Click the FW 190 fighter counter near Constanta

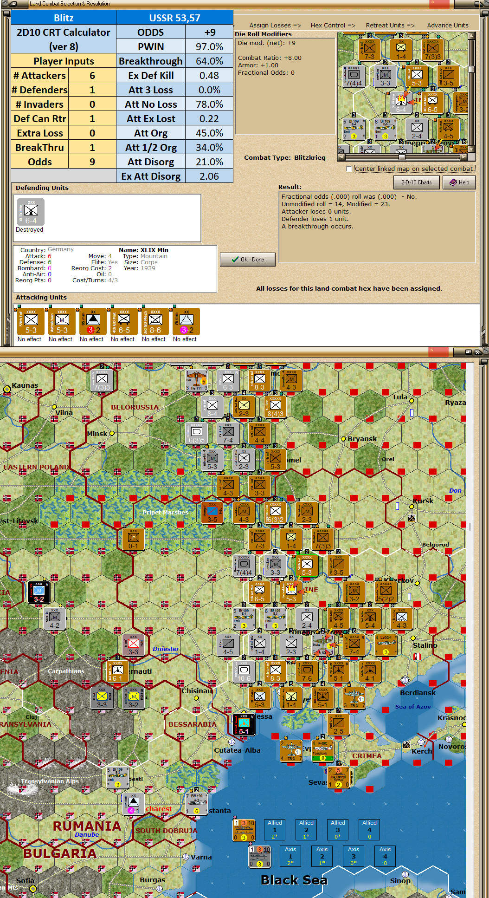click(x=196, y=804)
